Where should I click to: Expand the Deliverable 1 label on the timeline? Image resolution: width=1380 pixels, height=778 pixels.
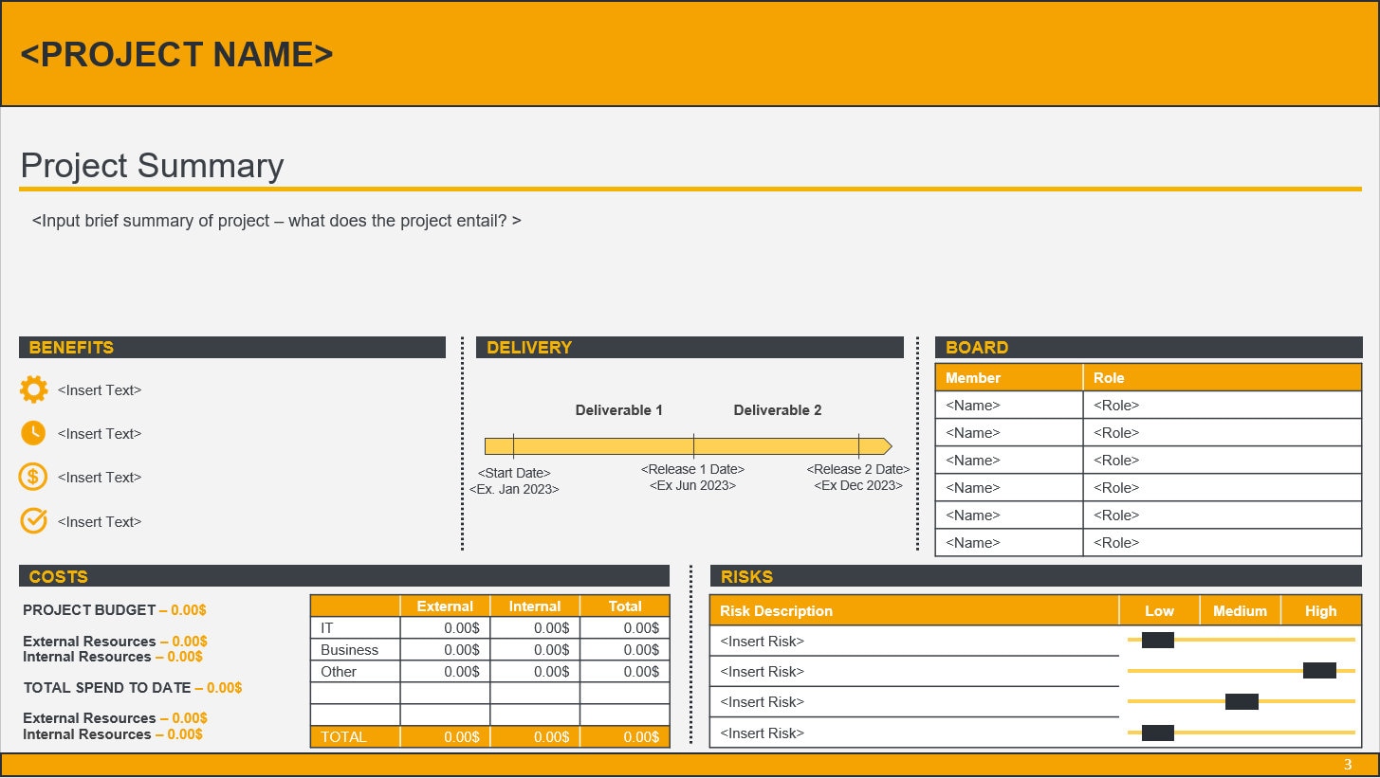point(619,409)
